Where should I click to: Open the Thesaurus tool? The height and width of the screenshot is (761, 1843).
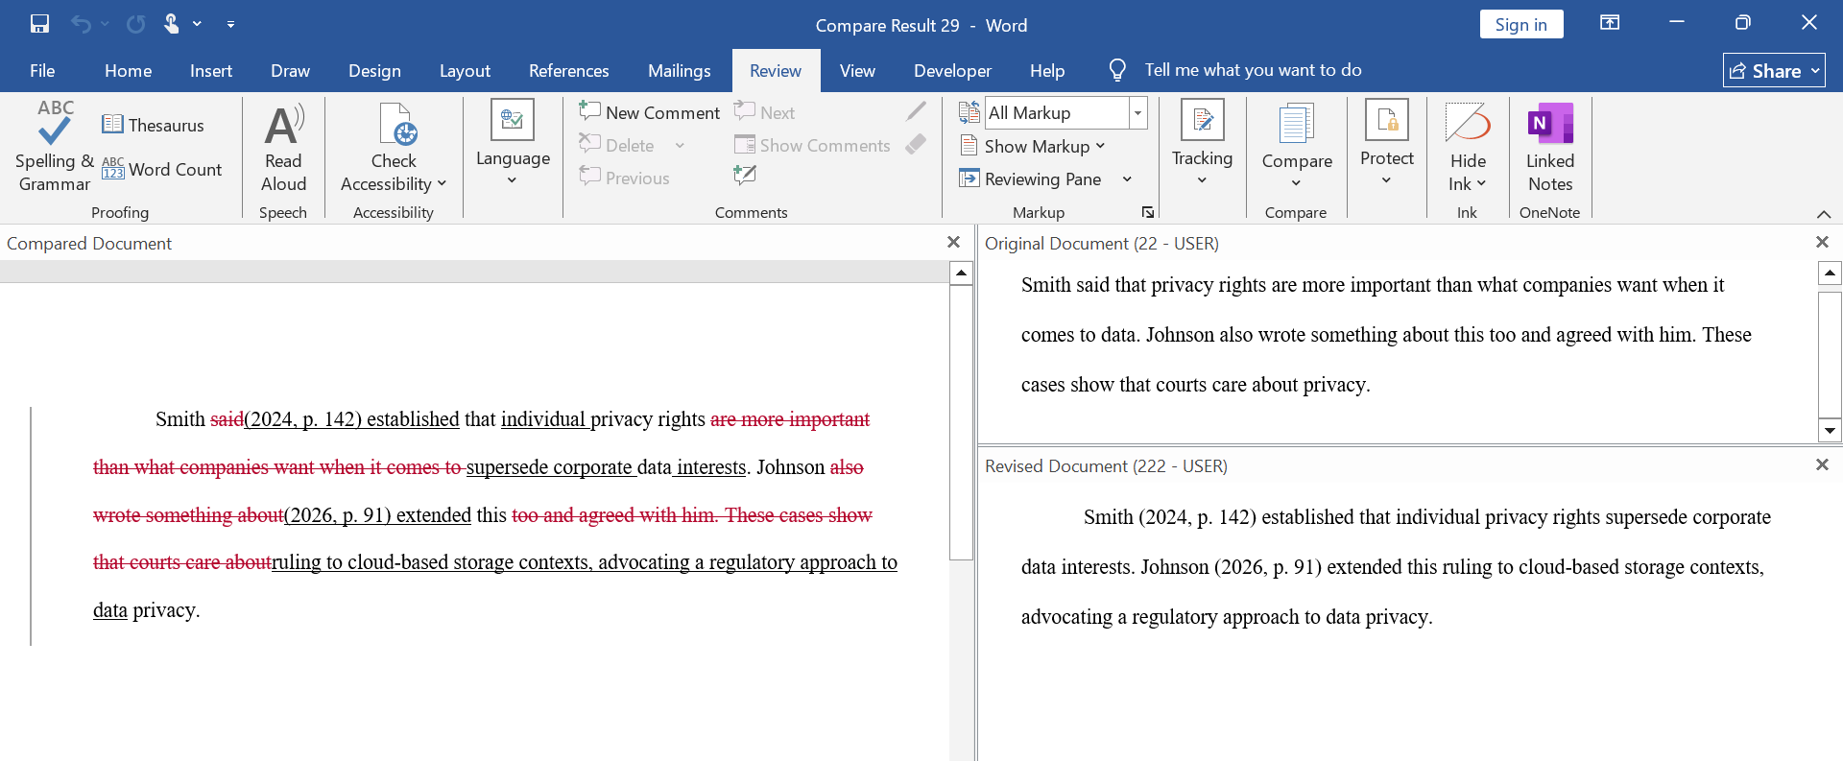[154, 125]
